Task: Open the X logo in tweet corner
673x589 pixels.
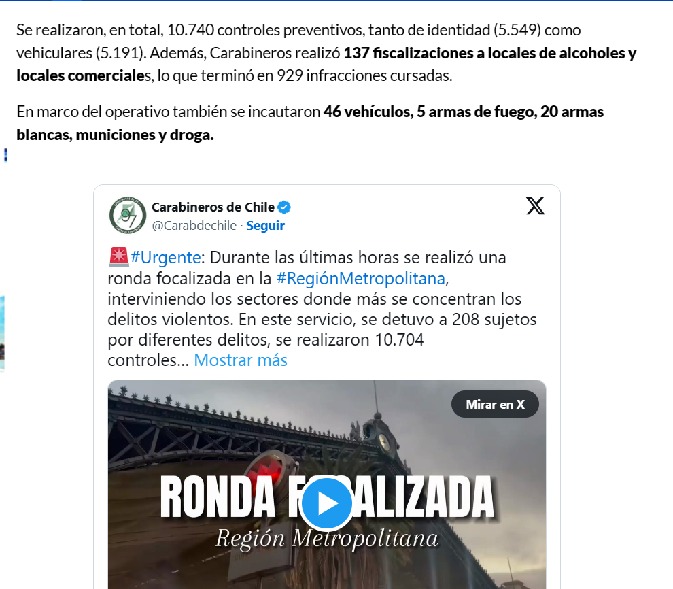Action: (535, 206)
